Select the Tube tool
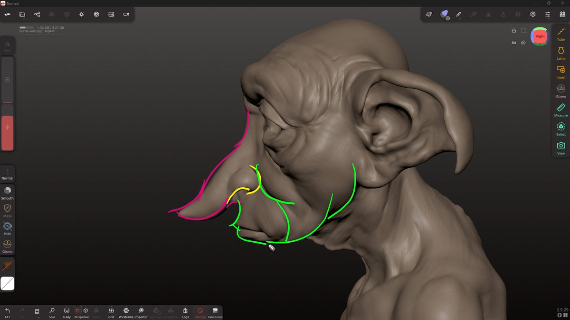The height and width of the screenshot is (320, 570). click(561, 34)
